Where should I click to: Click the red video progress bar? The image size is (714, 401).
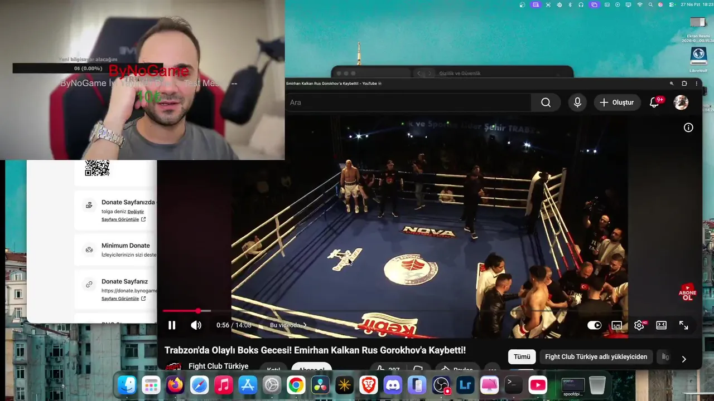pos(181,311)
